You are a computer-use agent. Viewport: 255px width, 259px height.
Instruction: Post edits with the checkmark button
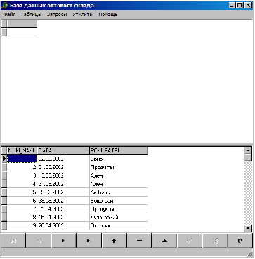click(x=190, y=241)
